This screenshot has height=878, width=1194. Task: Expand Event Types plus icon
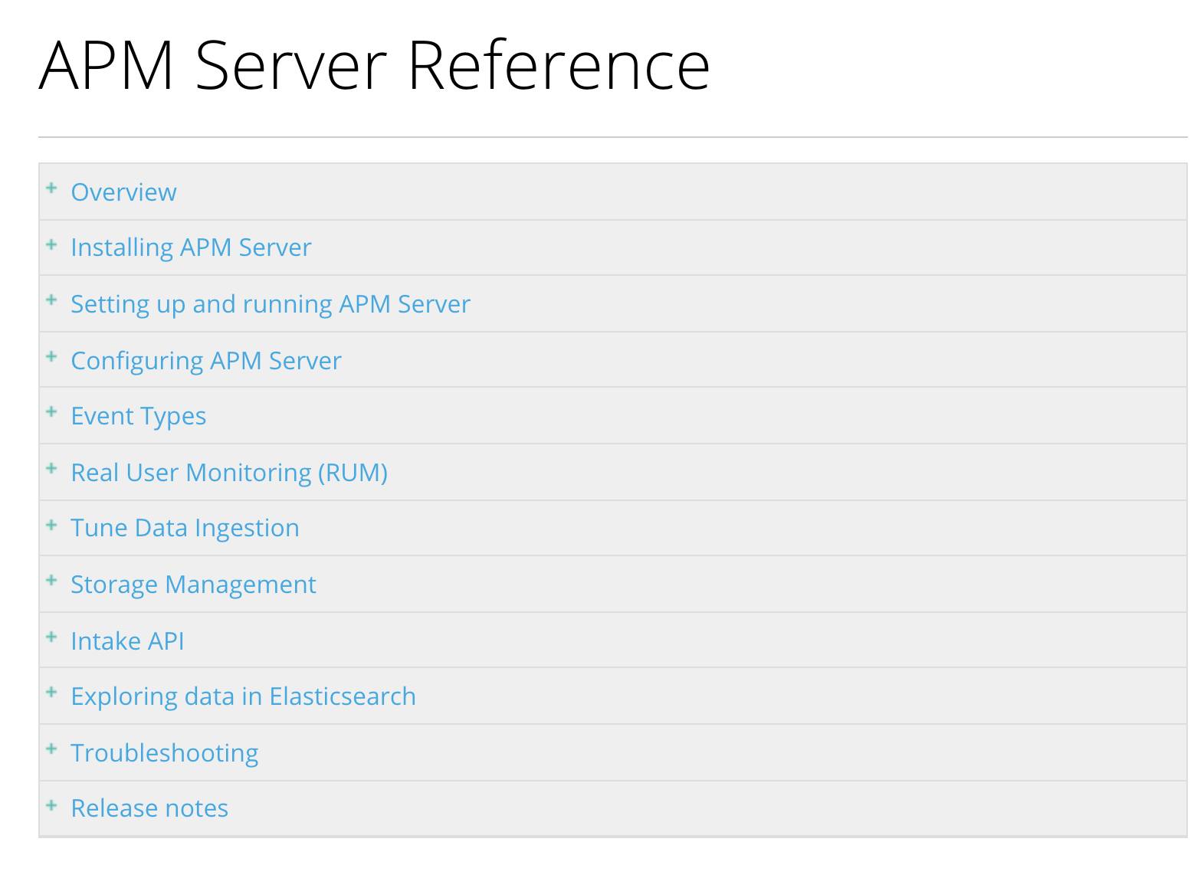[51, 411]
